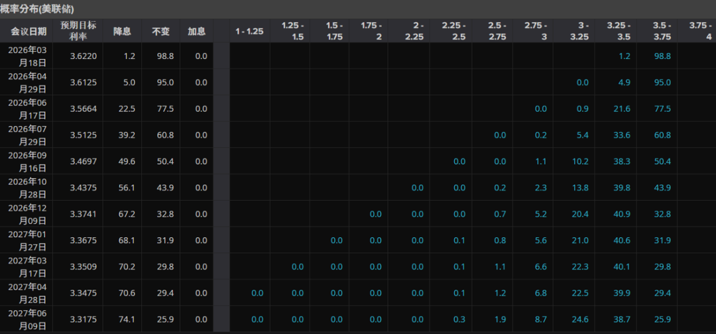Viewport: 716px width, 334px height.
Task: Select the 2026年09月16日 meeting date row
Action: [27, 162]
